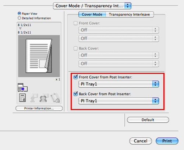Click the printer output icon with blue arrow
The width and height of the screenshot is (184, 150).
pos(22,87)
